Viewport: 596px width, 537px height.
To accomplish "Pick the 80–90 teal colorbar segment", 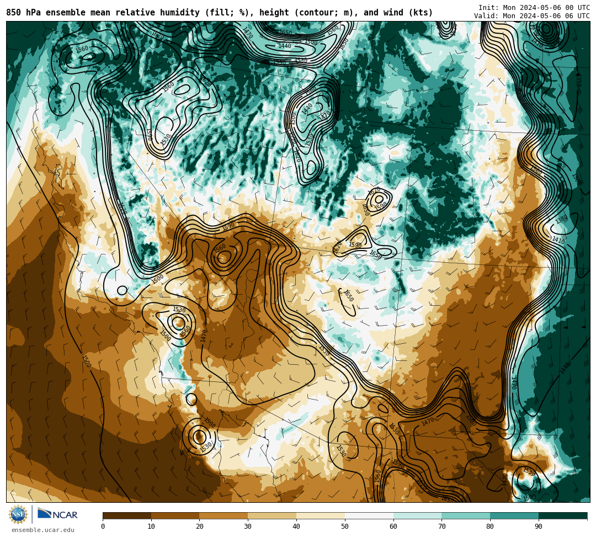I will click(x=514, y=515).
